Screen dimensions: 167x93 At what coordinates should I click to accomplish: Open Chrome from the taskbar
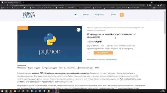click(11, 91)
